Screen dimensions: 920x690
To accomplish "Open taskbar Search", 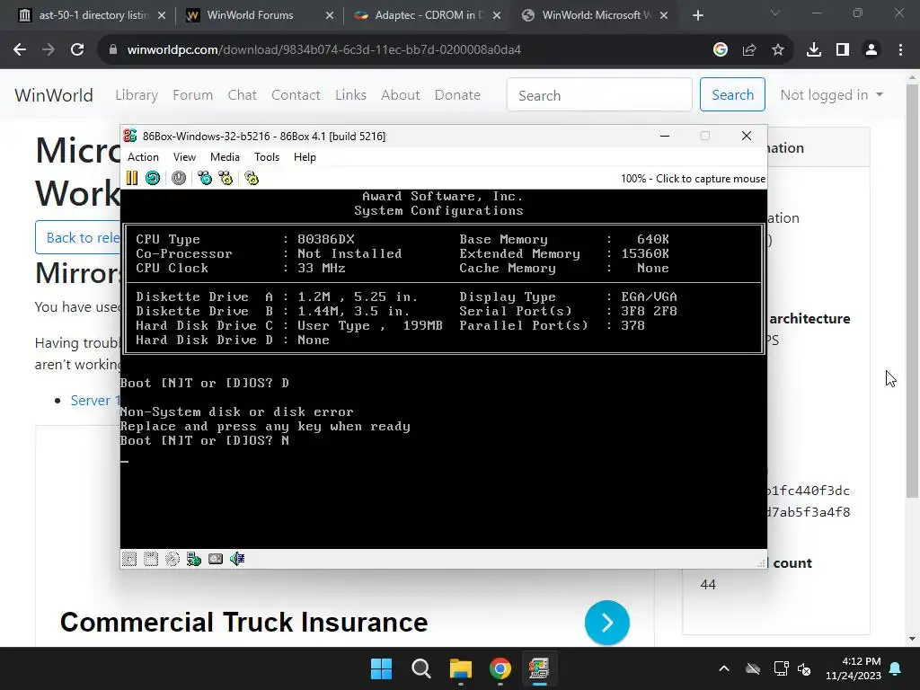I will coord(421,668).
